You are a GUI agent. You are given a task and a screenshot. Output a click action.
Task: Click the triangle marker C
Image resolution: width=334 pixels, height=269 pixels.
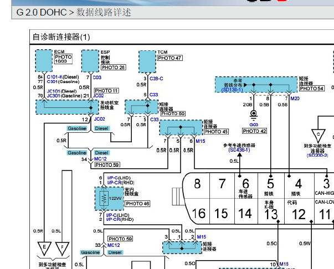(318, 136)
